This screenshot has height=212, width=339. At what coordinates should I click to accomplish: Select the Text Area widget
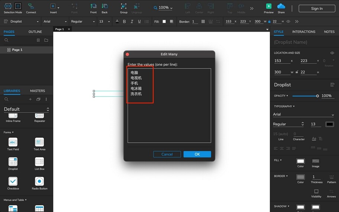coord(39,144)
